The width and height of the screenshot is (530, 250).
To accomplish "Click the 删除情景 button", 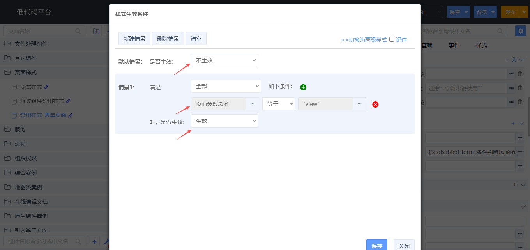I will click(x=168, y=39).
